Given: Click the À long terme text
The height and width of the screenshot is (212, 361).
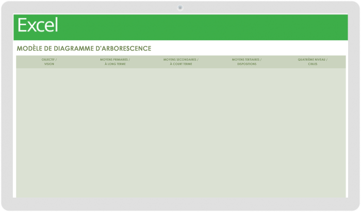Looking at the screenshot, I should (115, 64).
